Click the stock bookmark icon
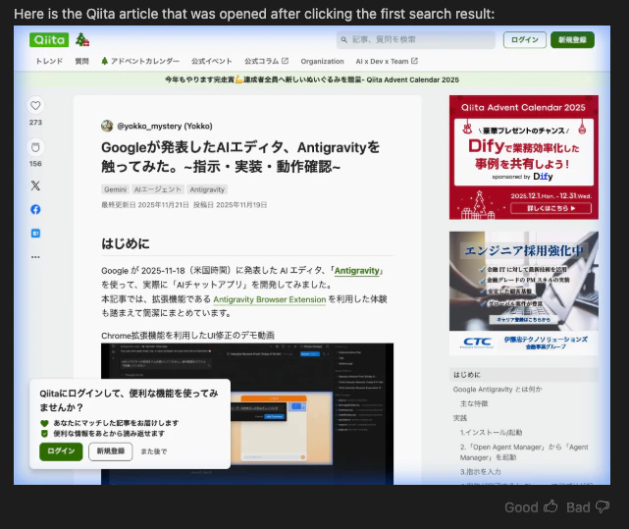629x529 pixels. (x=35, y=147)
